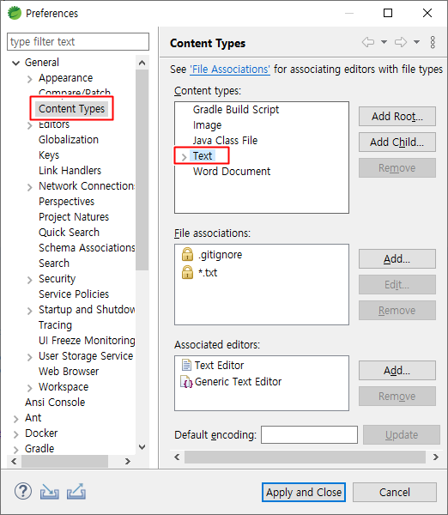This screenshot has height=515, width=448.
Task: Expand the Workspace node
Action: coord(29,388)
